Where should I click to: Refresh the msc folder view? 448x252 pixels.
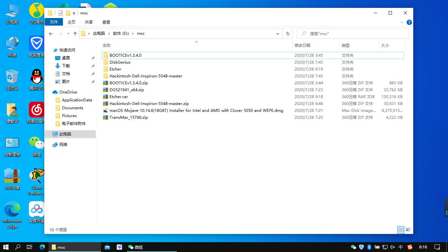288,33
